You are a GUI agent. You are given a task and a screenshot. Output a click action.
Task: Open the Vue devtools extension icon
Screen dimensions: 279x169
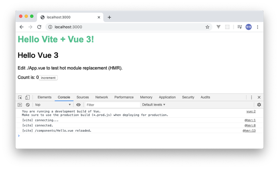(x=218, y=27)
